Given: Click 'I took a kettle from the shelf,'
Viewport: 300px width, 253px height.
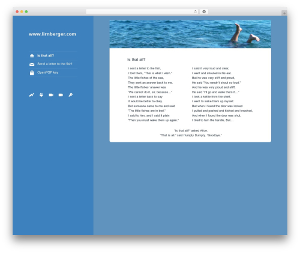Looking at the screenshot, I should (x=211, y=96).
